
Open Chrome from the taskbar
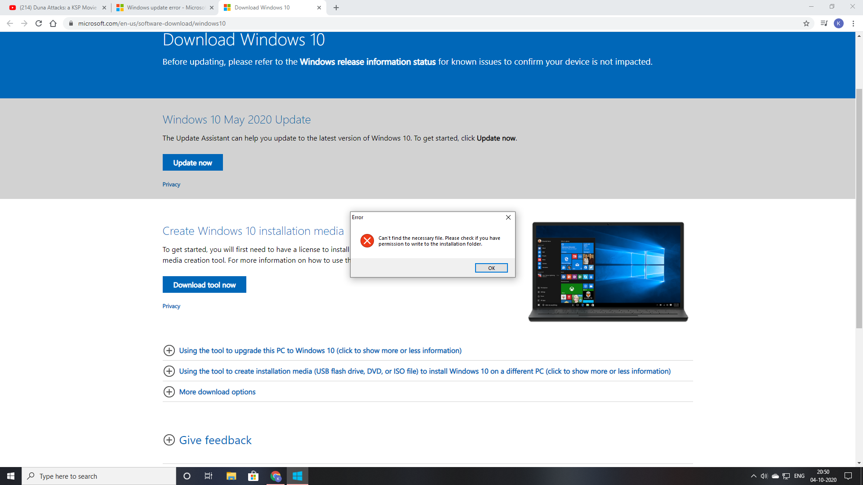[276, 476]
